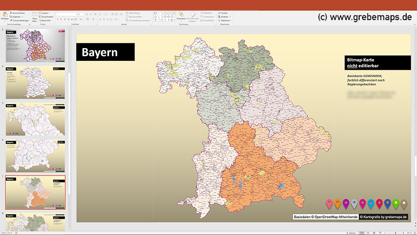Toggle normal view button in status bar
417x235 pixels.
(362, 233)
